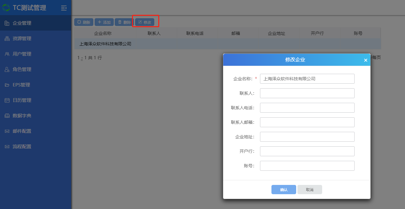Click into the 联系人邮箱 field
Screen dimensions: 405x209
(x=307, y=122)
